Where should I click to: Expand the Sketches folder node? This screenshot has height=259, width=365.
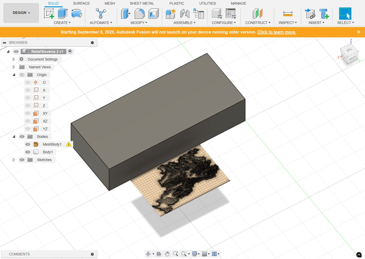pyautogui.click(x=14, y=160)
